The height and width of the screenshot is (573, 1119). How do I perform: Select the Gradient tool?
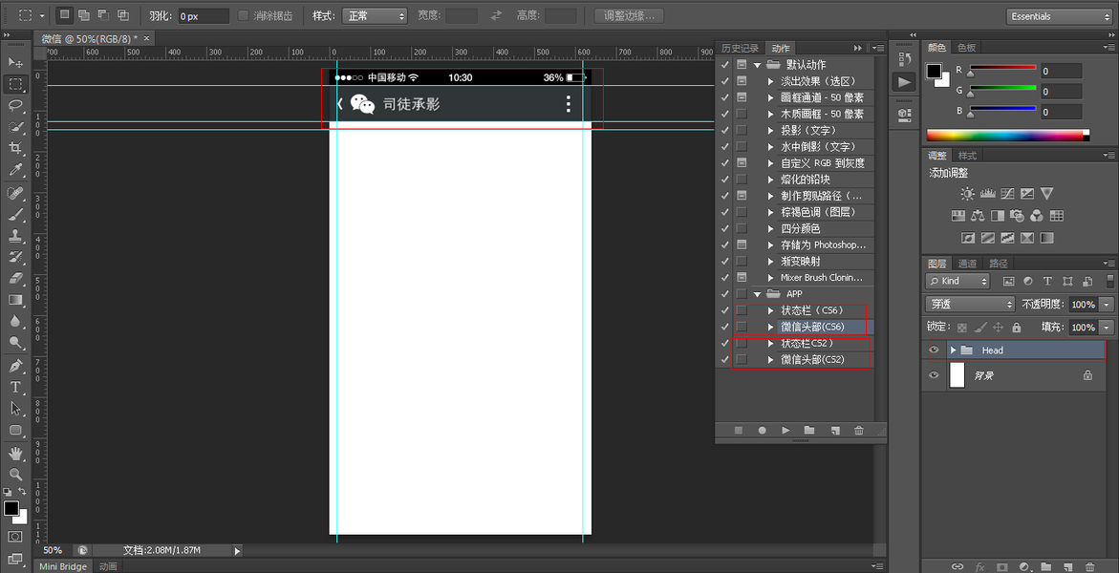click(15, 300)
